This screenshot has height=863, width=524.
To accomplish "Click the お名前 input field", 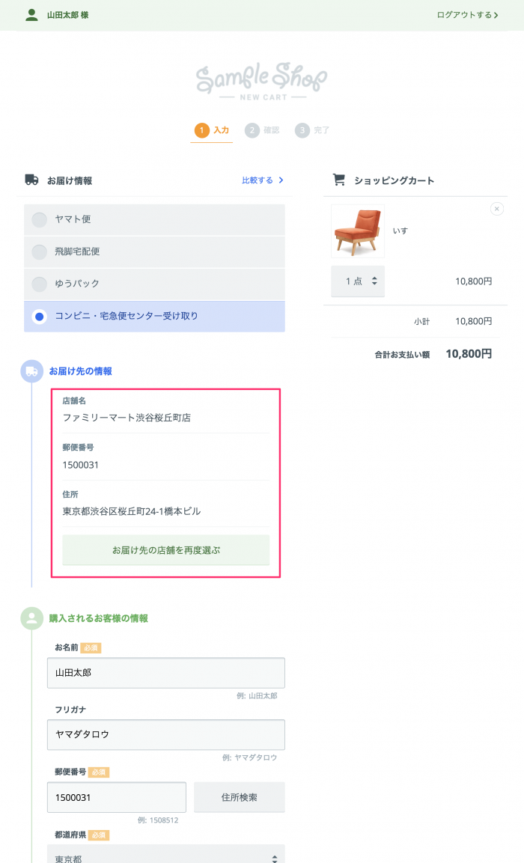I will [x=165, y=673].
